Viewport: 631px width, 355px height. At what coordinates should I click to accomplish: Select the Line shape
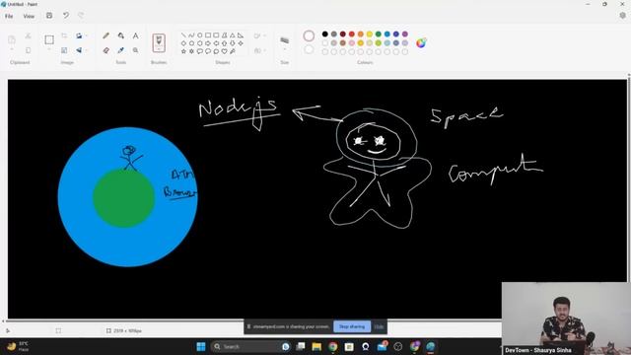tap(183, 35)
